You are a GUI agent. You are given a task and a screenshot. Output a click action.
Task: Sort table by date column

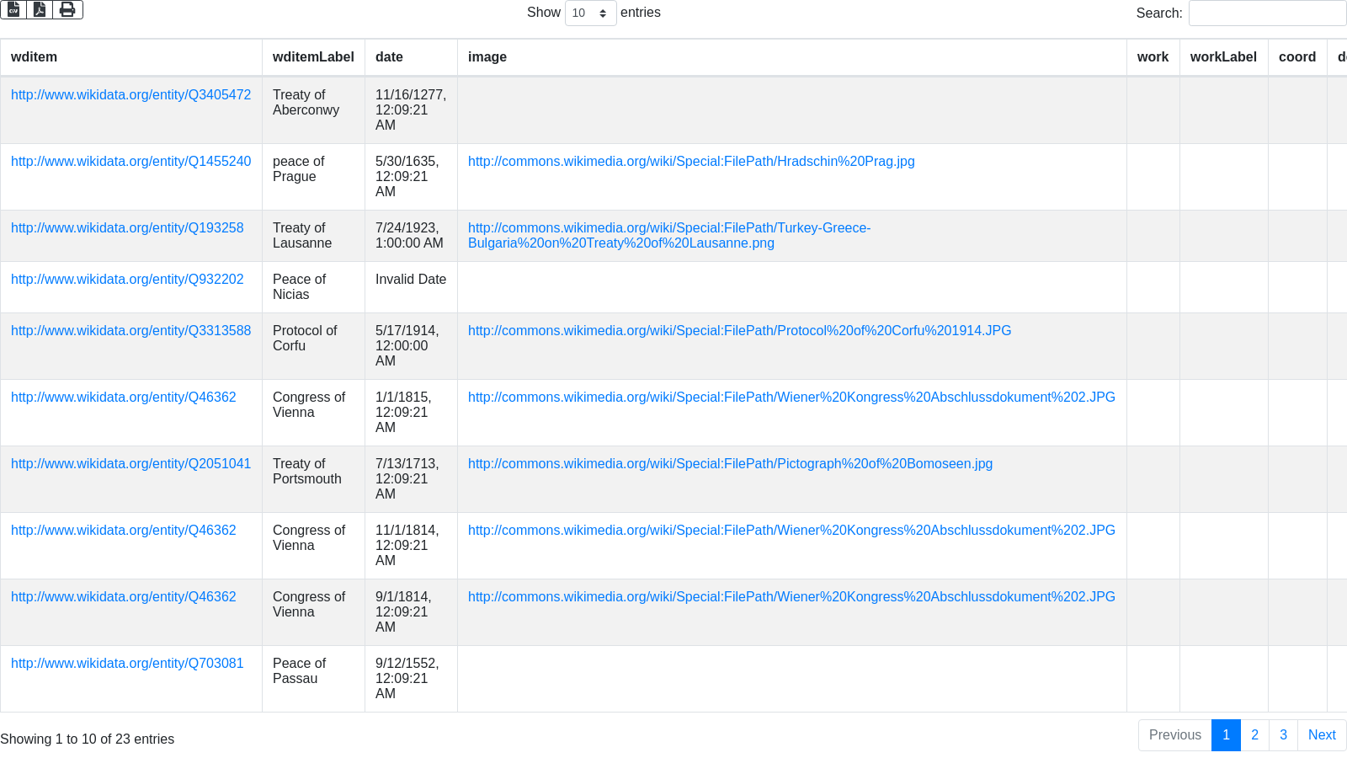[x=389, y=57]
